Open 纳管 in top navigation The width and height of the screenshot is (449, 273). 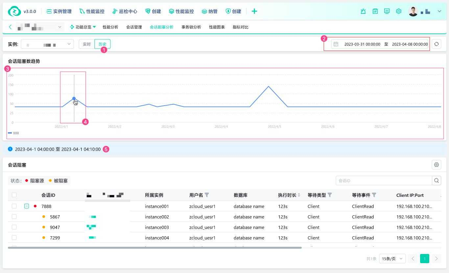(209, 11)
